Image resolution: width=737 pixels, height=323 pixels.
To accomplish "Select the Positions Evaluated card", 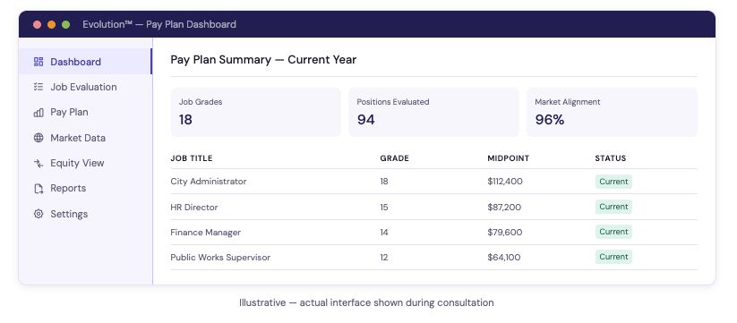I will 433,112.
